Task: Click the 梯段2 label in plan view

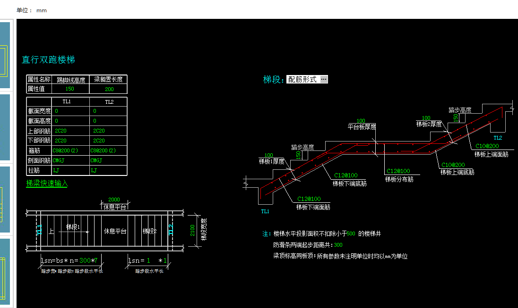Action: (149, 231)
